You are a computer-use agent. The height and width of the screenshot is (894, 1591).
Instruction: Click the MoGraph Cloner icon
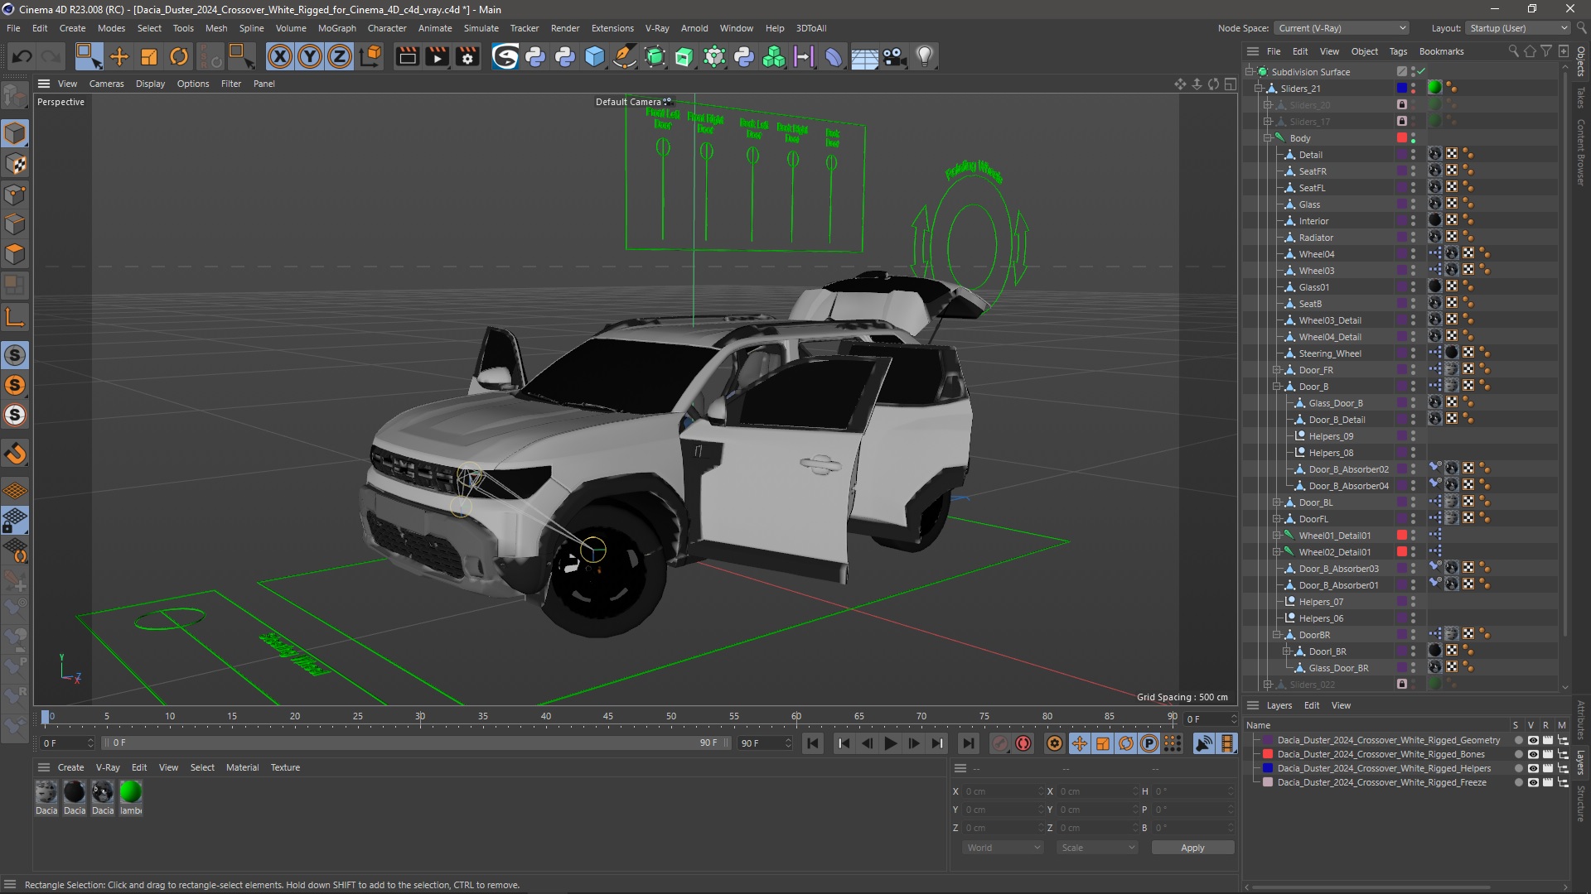pyautogui.click(x=774, y=56)
